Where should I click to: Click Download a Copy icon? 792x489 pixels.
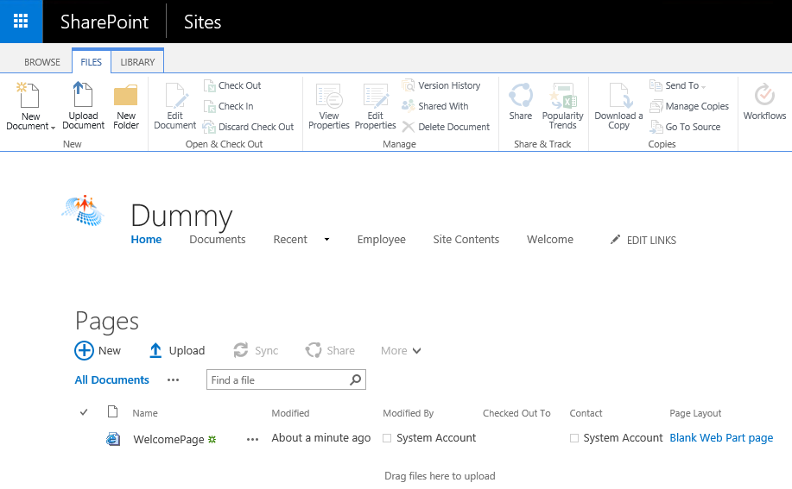pyautogui.click(x=618, y=96)
